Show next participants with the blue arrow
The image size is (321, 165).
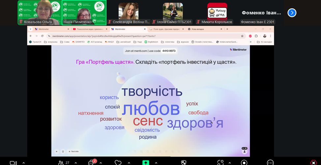click(292, 13)
